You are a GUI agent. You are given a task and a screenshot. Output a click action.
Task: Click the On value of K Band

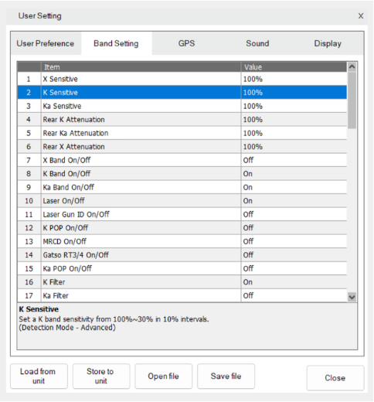pyautogui.click(x=294, y=173)
